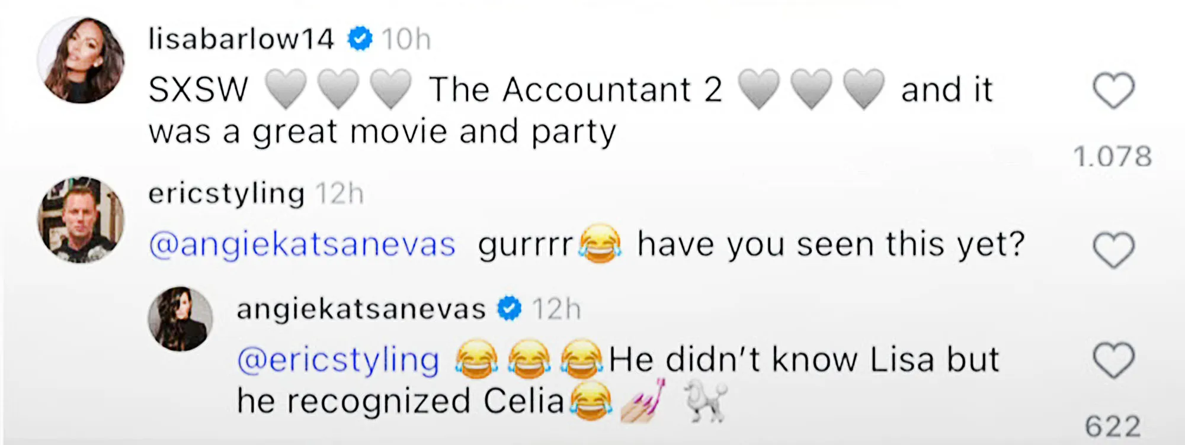Like angiekatsanevas's reply using the heart icon
This screenshot has height=445, width=1185.
(1113, 360)
